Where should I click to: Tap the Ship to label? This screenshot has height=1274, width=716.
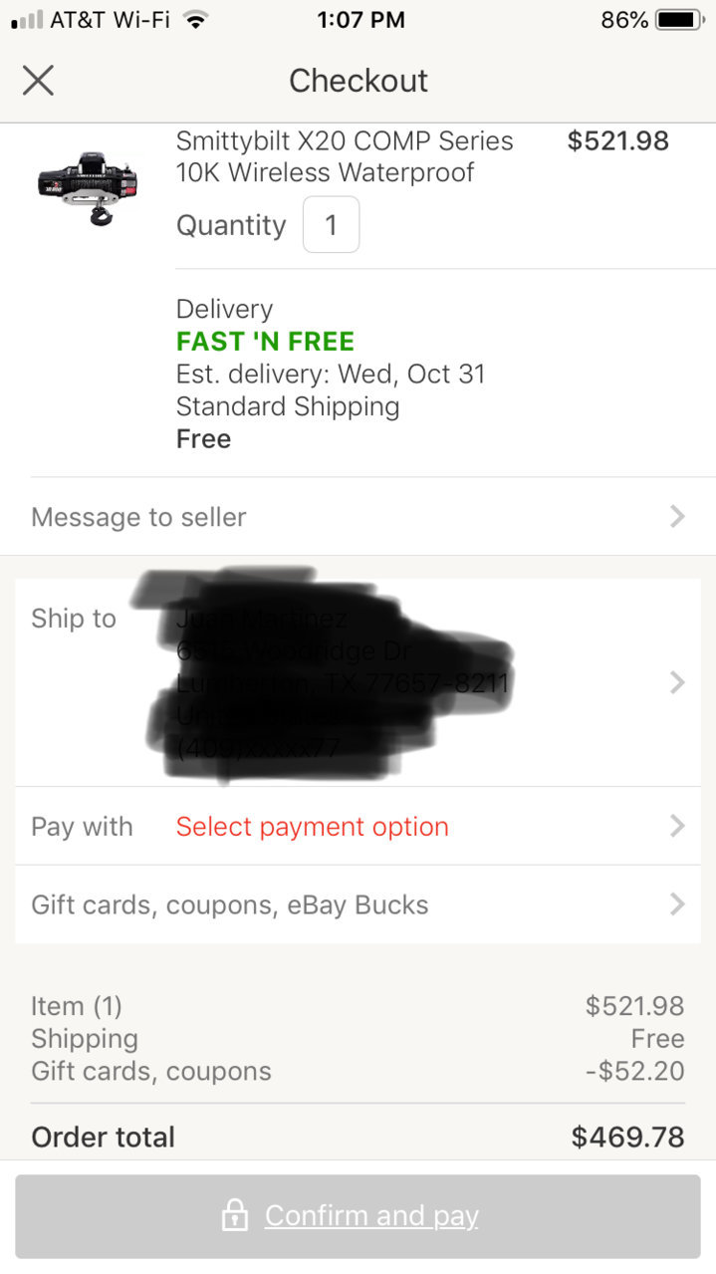coord(74,619)
